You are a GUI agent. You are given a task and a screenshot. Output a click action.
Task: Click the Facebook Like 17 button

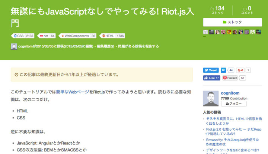tap(211, 78)
